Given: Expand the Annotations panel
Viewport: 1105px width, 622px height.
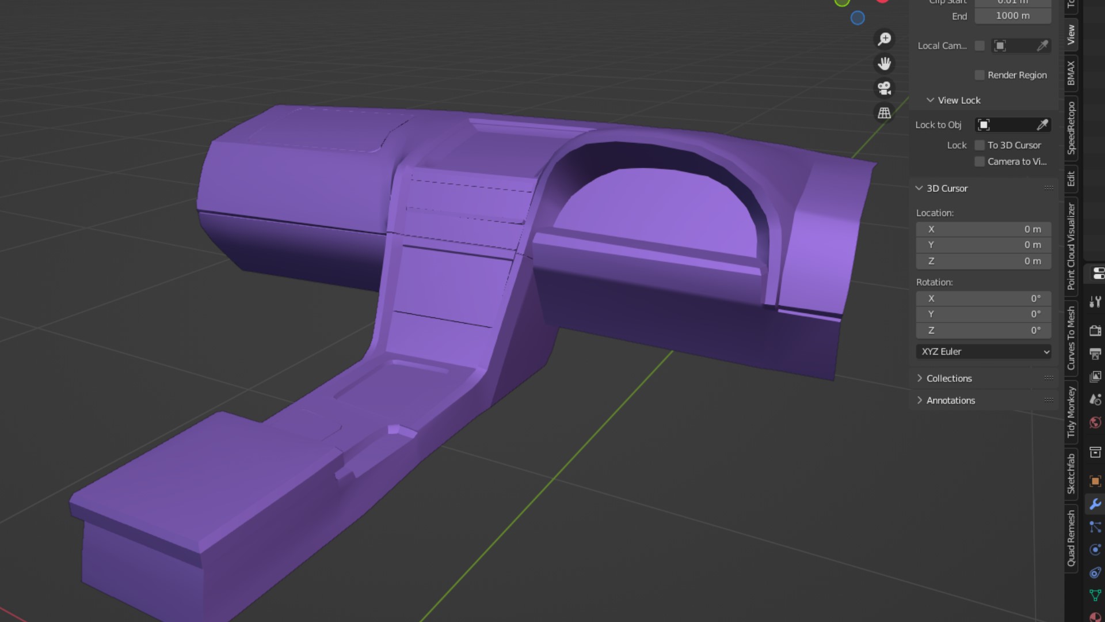Looking at the screenshot, I should coord(950,400).
